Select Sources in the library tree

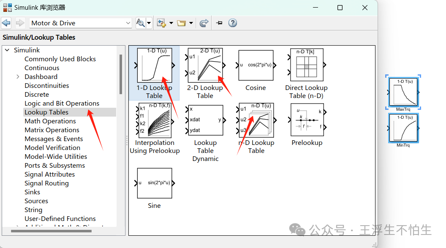[36, 201]
